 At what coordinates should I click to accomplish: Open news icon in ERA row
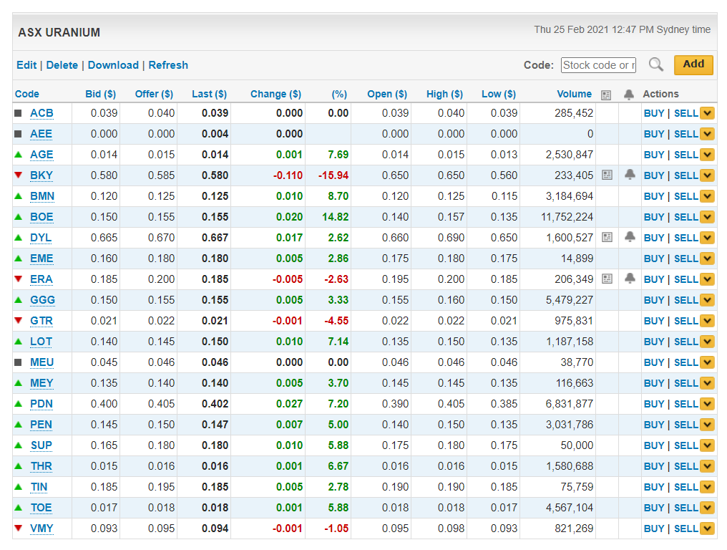point(607,279)
